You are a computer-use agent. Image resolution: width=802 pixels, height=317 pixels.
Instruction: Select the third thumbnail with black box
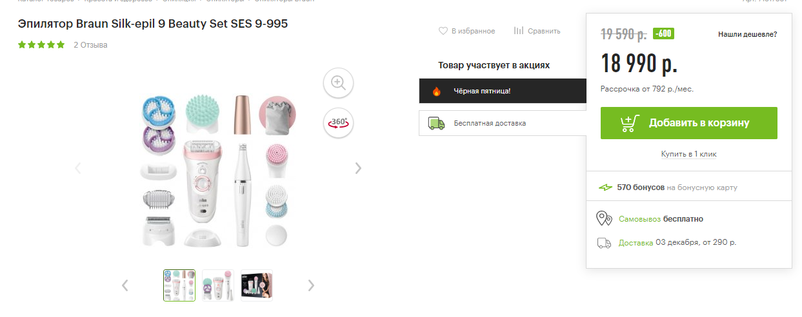tap(257, 285)
